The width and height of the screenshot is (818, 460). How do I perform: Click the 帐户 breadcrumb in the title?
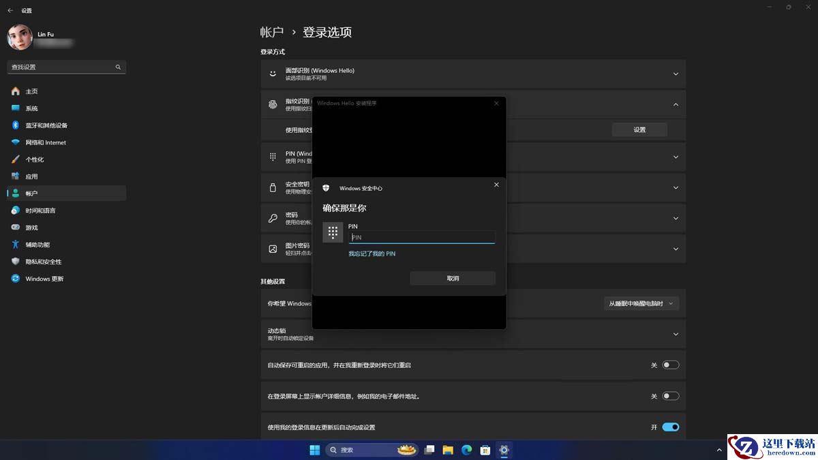coord(271,32)
